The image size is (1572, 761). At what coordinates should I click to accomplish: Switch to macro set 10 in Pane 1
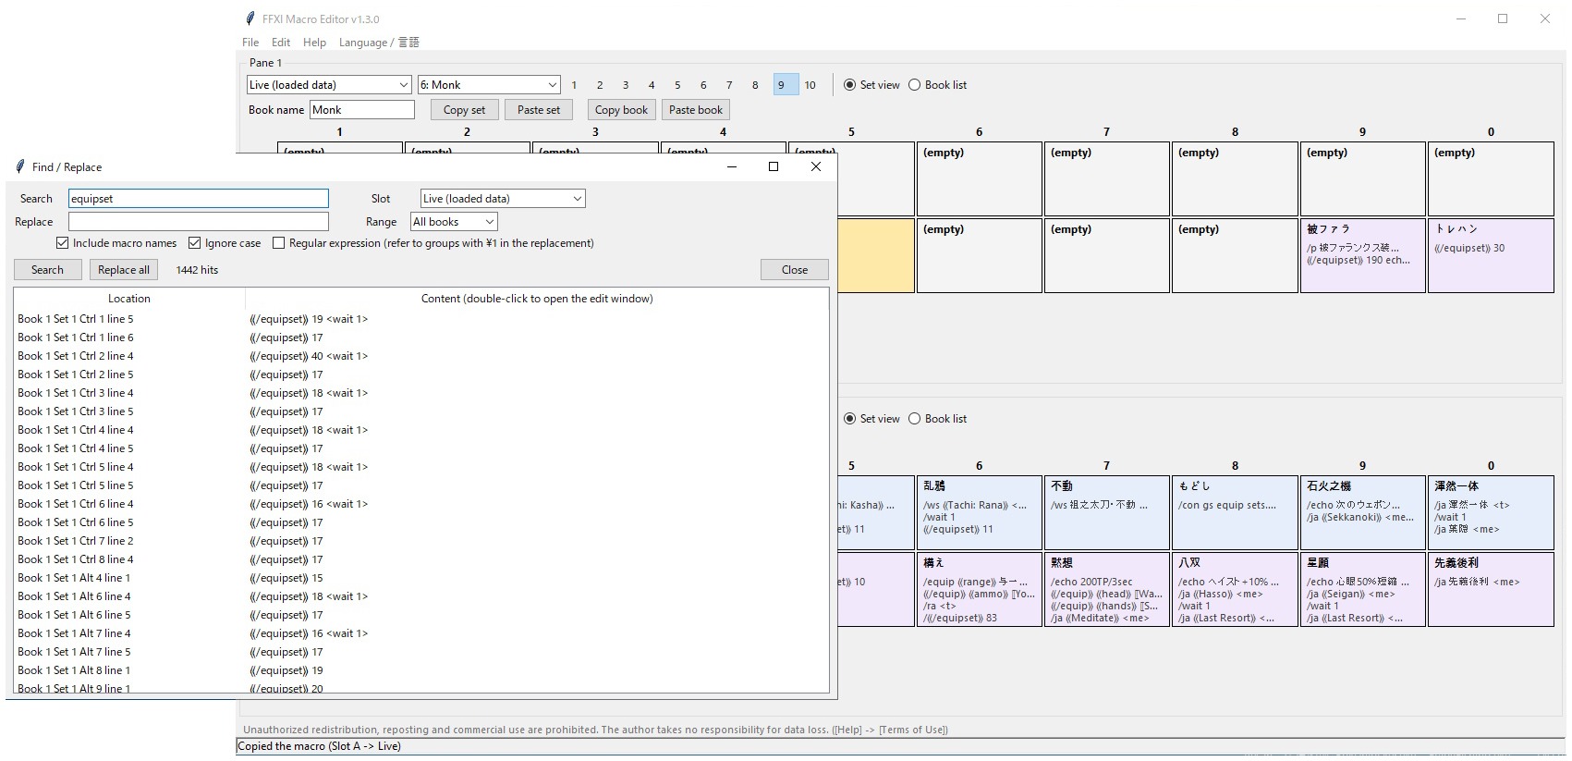point(810,85)
